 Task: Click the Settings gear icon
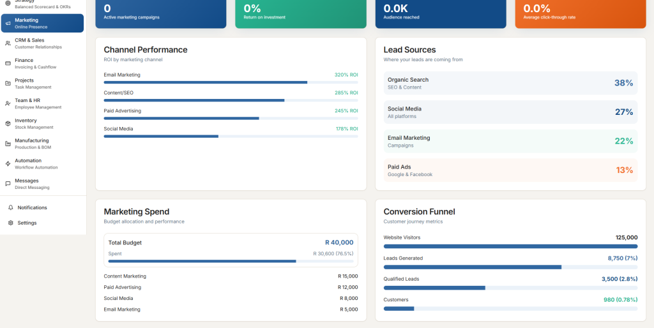tap(11, 223)
